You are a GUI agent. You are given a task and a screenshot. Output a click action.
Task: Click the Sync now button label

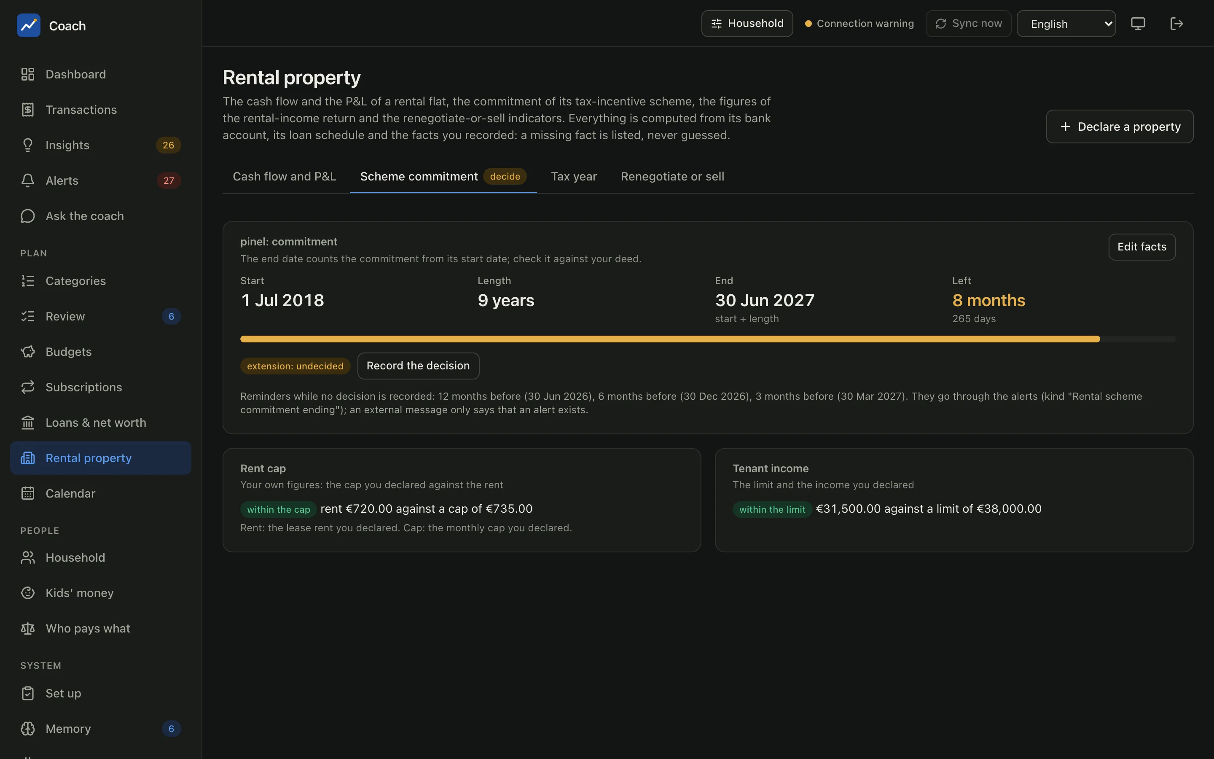click(x=977, y=24)
